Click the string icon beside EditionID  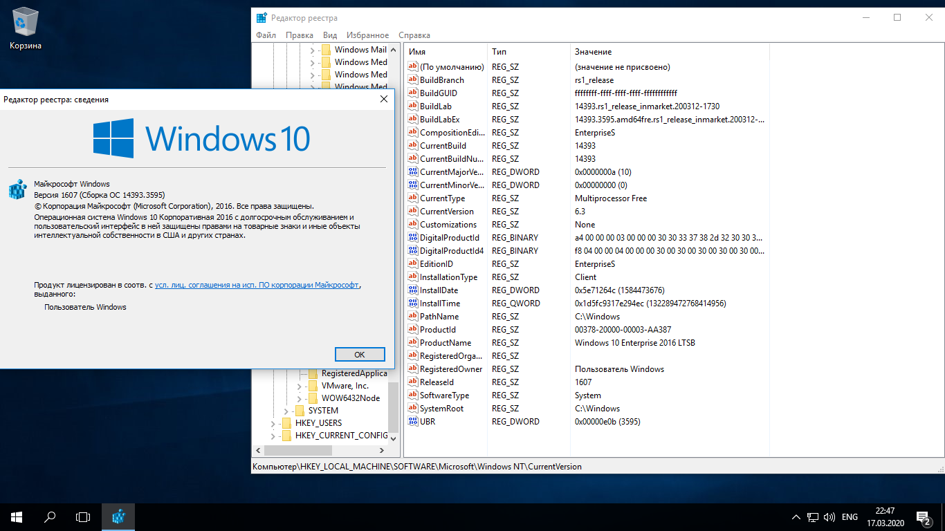[x=413, y=264]
